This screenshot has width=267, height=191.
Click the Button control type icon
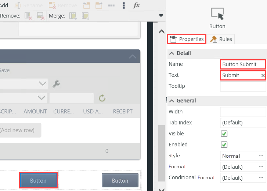click(217, 14)
